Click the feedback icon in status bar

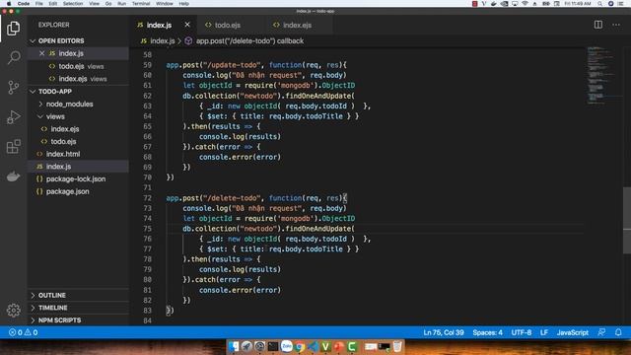(x=601, y=332)
